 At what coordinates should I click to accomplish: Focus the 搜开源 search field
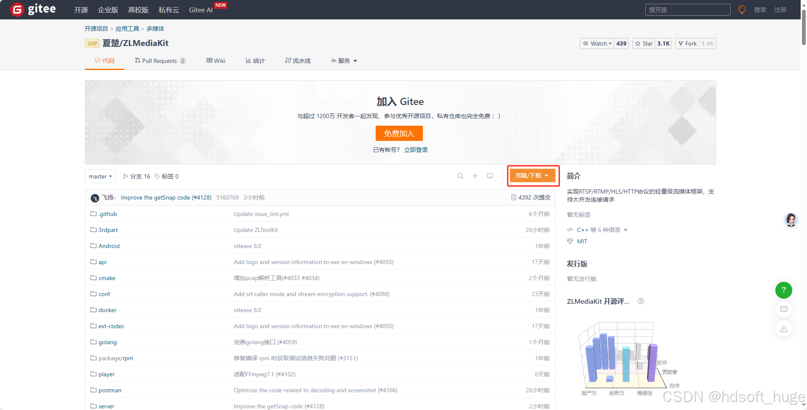pyautogui.click(x=688, y=10)
